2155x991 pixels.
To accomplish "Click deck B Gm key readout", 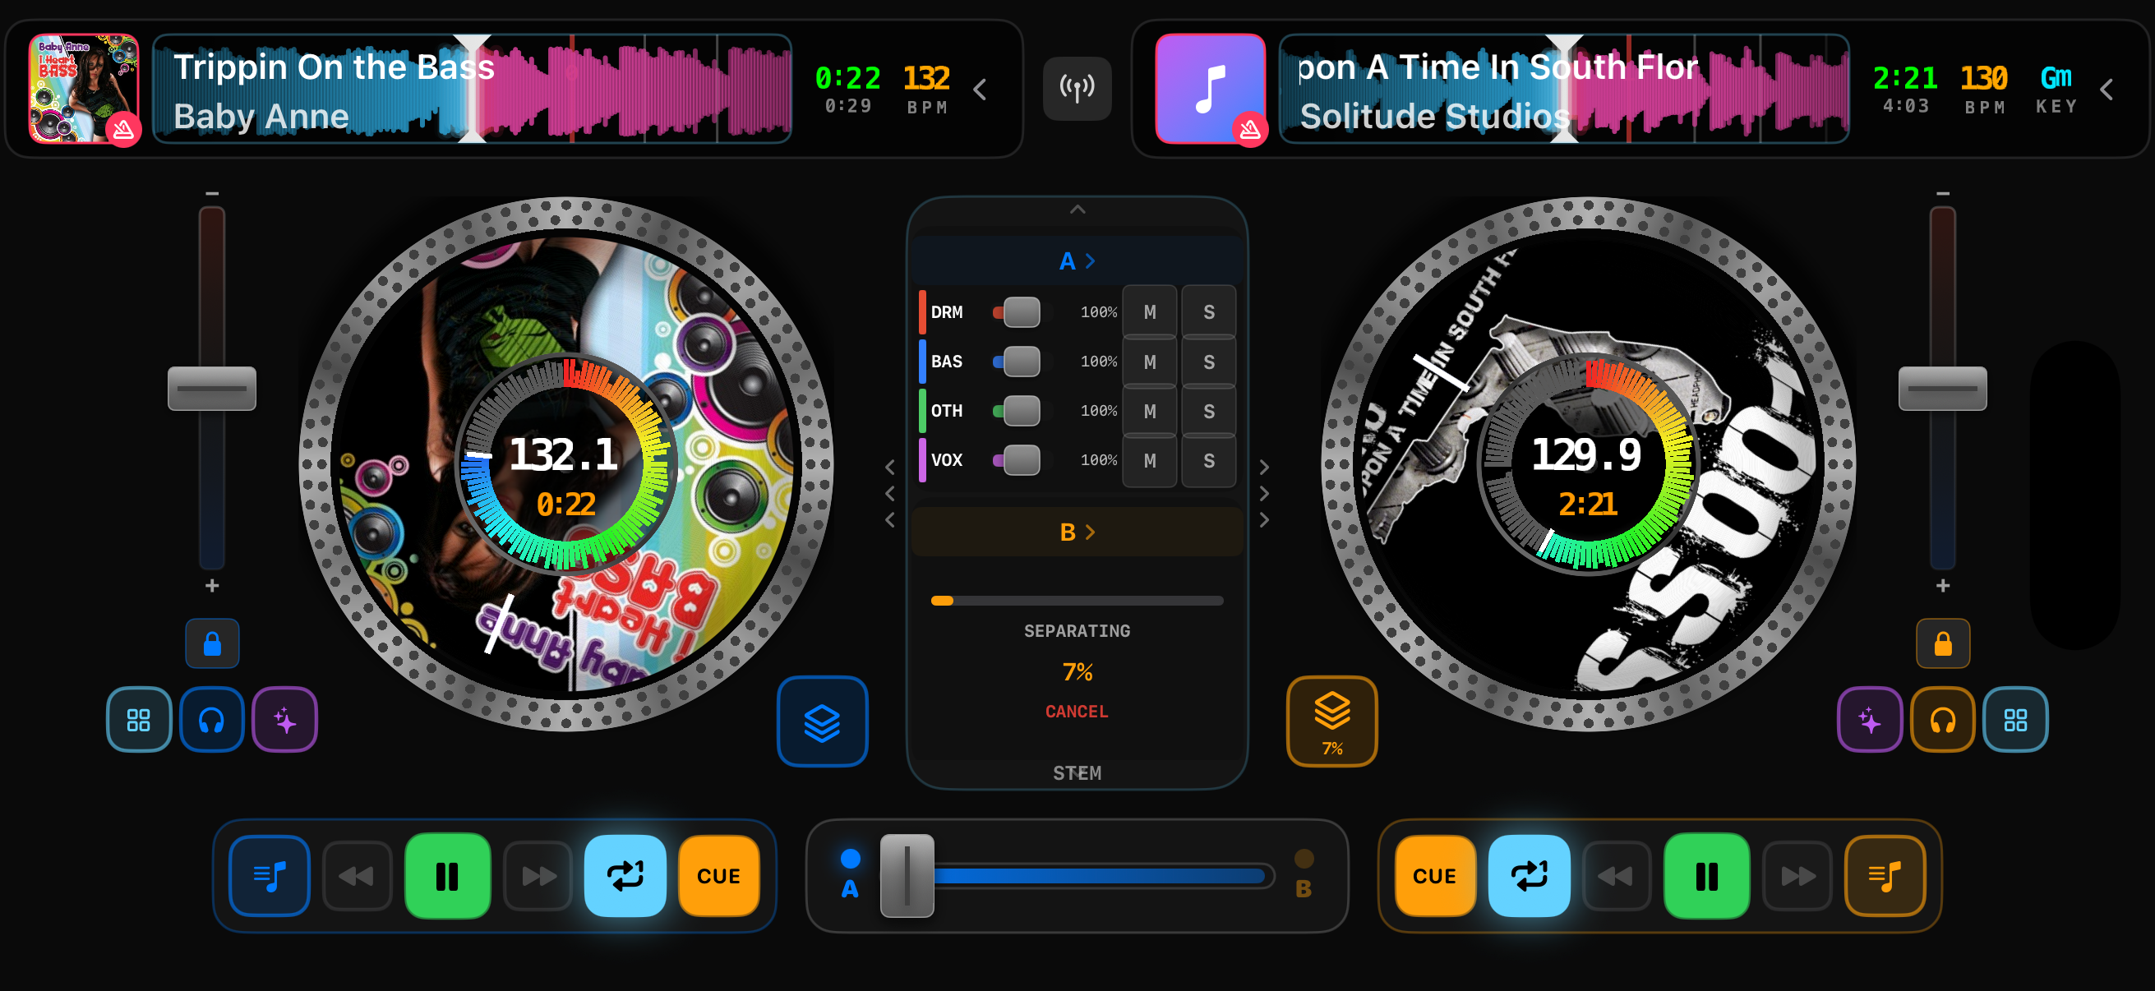I will click(2056, 88).
